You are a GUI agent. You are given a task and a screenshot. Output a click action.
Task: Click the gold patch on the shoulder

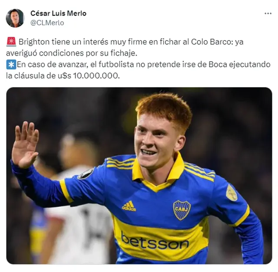click(232, 193)
